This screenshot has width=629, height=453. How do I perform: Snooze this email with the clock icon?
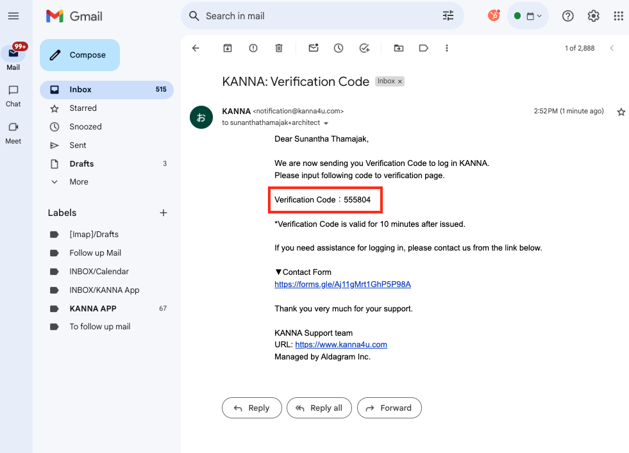pyautogui.click(x=339, y=48)
